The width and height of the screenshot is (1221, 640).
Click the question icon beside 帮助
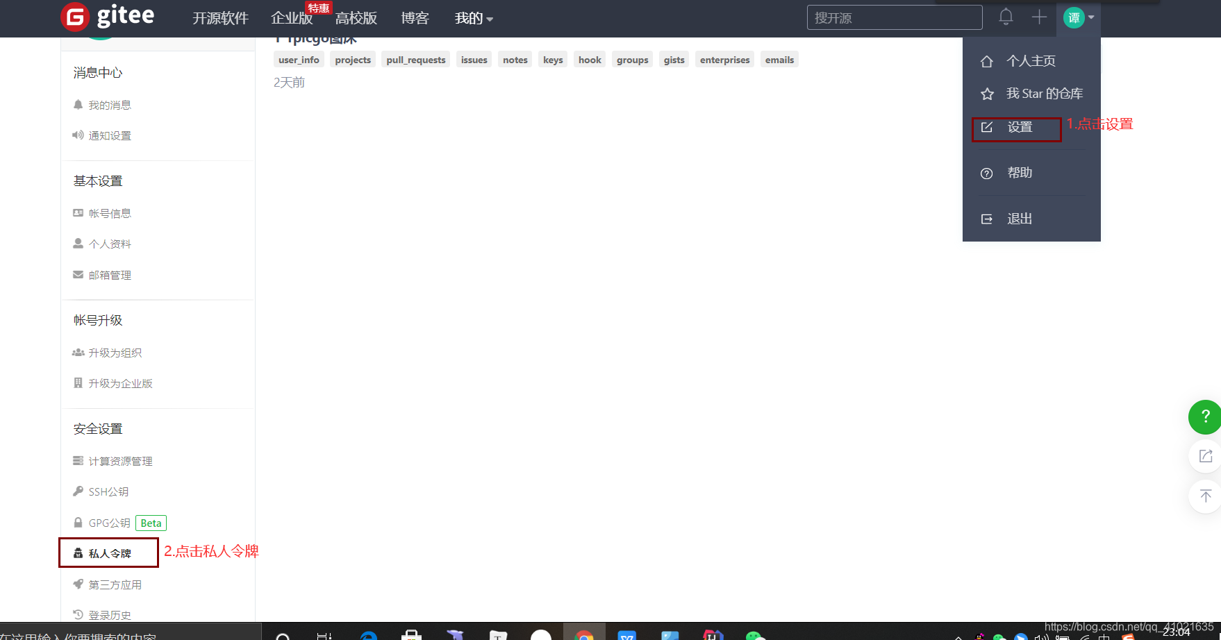[987, 174]
